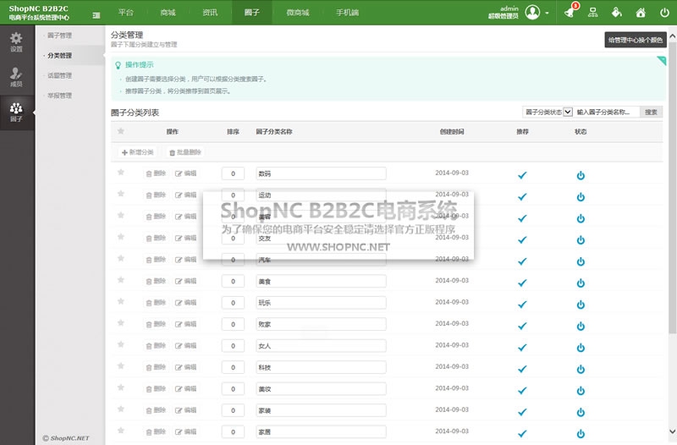Click the ShopNC B2B2C logo
Screen dimensions: 677x445
[39, 13]
